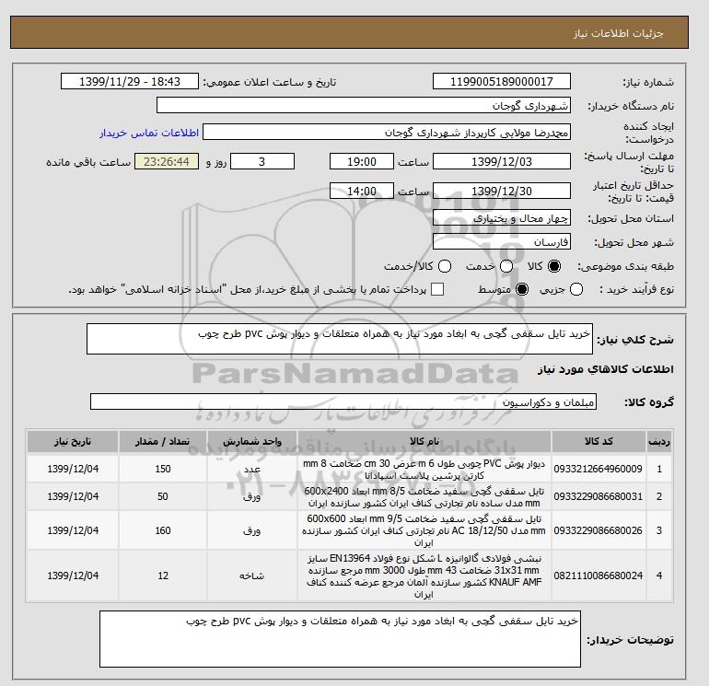This screenshot has height=686, width=709.
Task: Click the 600x600 gypsum ceiling tile name
Action: [424, 530]
